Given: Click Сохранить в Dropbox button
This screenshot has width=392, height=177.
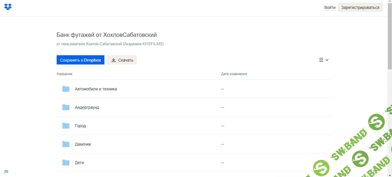Looking at the screenshot, I should pos(81,60).
